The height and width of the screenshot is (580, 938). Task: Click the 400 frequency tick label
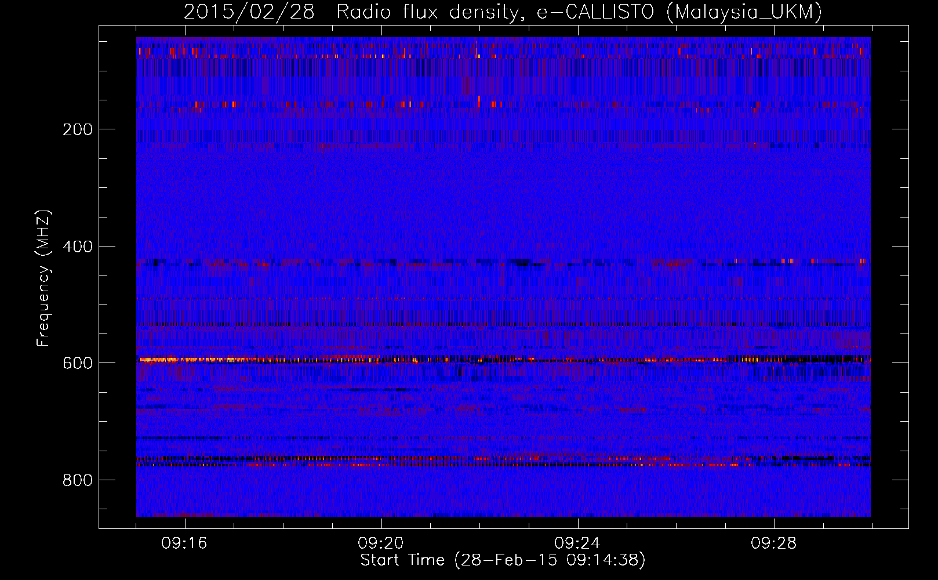pyautogui.click(x=78, y=246)
